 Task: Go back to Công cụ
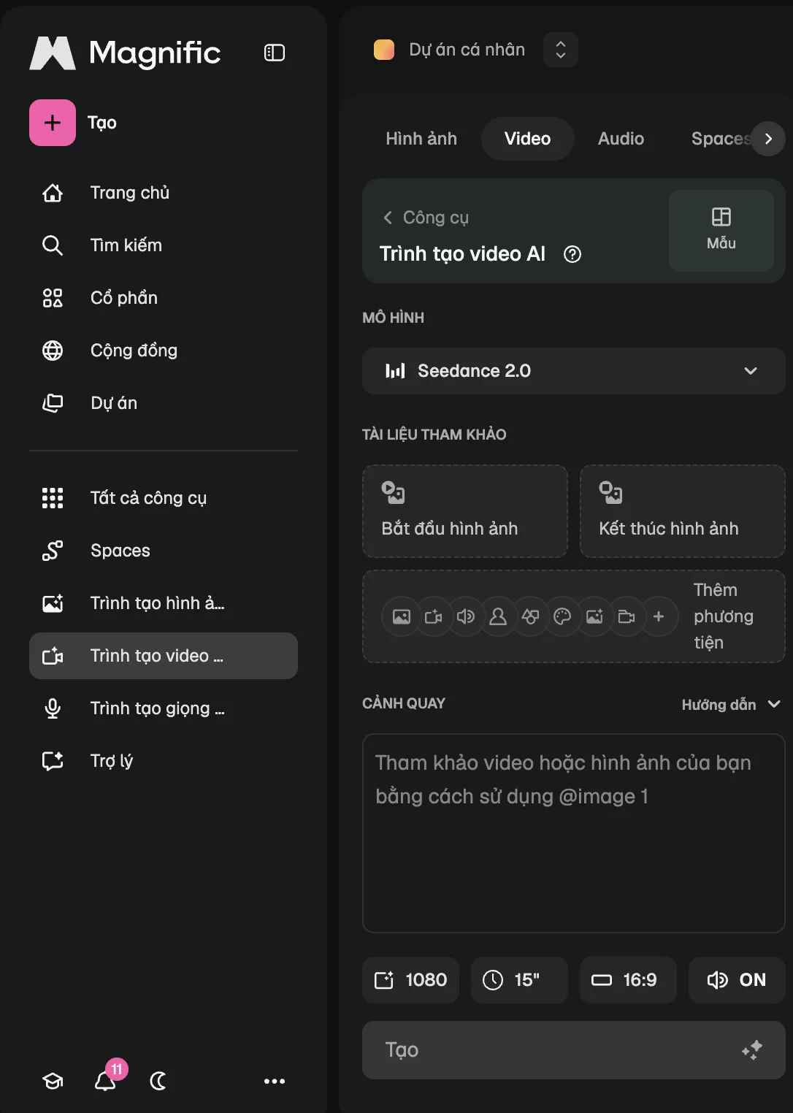click(x=426, y=218)
